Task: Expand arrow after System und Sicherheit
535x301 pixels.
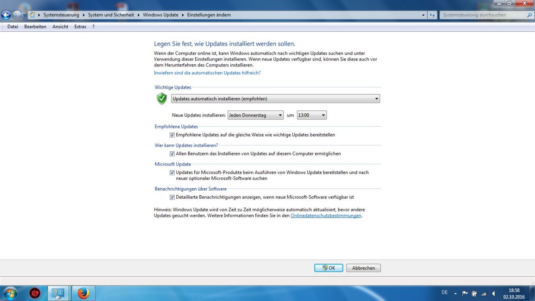Action: [x=139, y=15]
